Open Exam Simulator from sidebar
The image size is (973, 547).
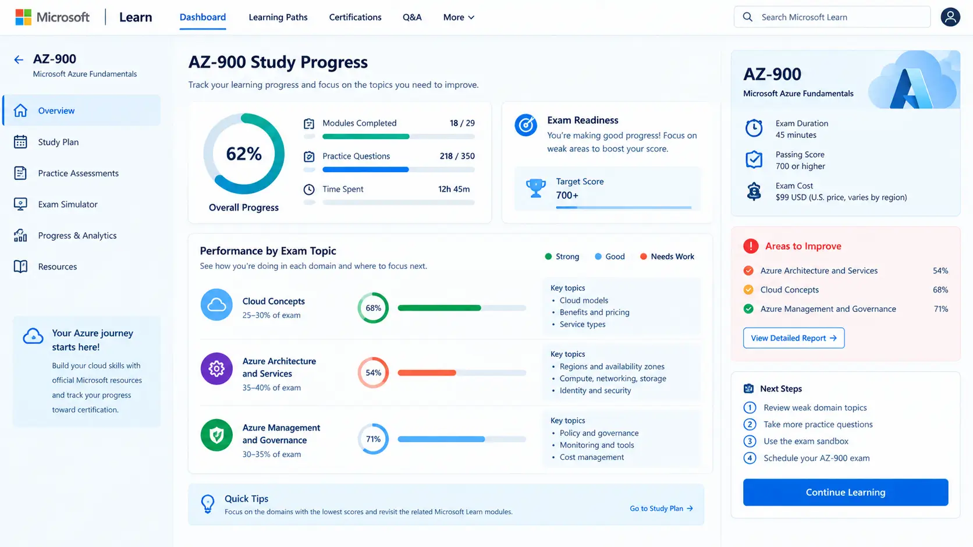(81, 204)
